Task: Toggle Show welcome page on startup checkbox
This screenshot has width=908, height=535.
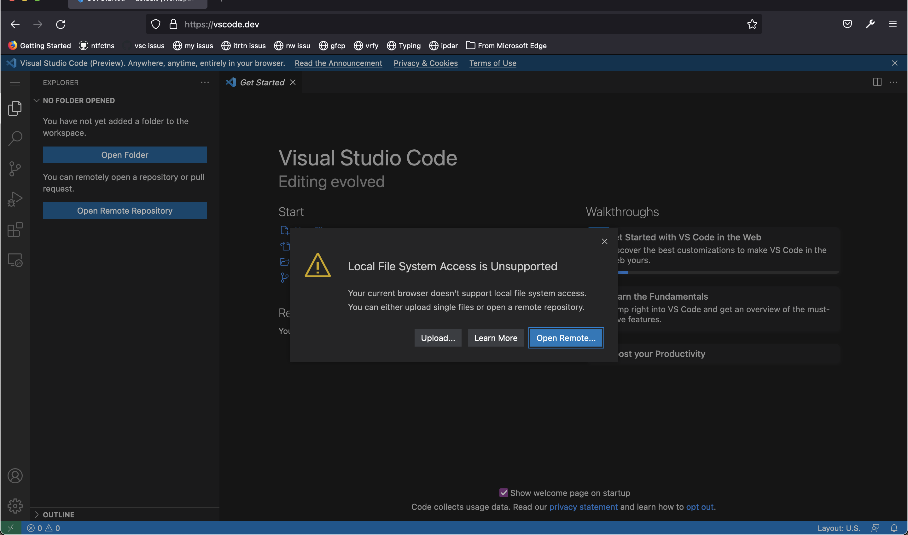Action: 503,493
